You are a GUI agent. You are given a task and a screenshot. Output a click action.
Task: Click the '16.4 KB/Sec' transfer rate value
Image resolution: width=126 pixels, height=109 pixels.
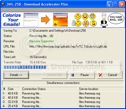pos(38,62)
